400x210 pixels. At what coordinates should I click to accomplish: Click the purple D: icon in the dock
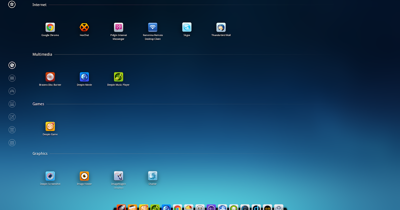pos(211,207)
